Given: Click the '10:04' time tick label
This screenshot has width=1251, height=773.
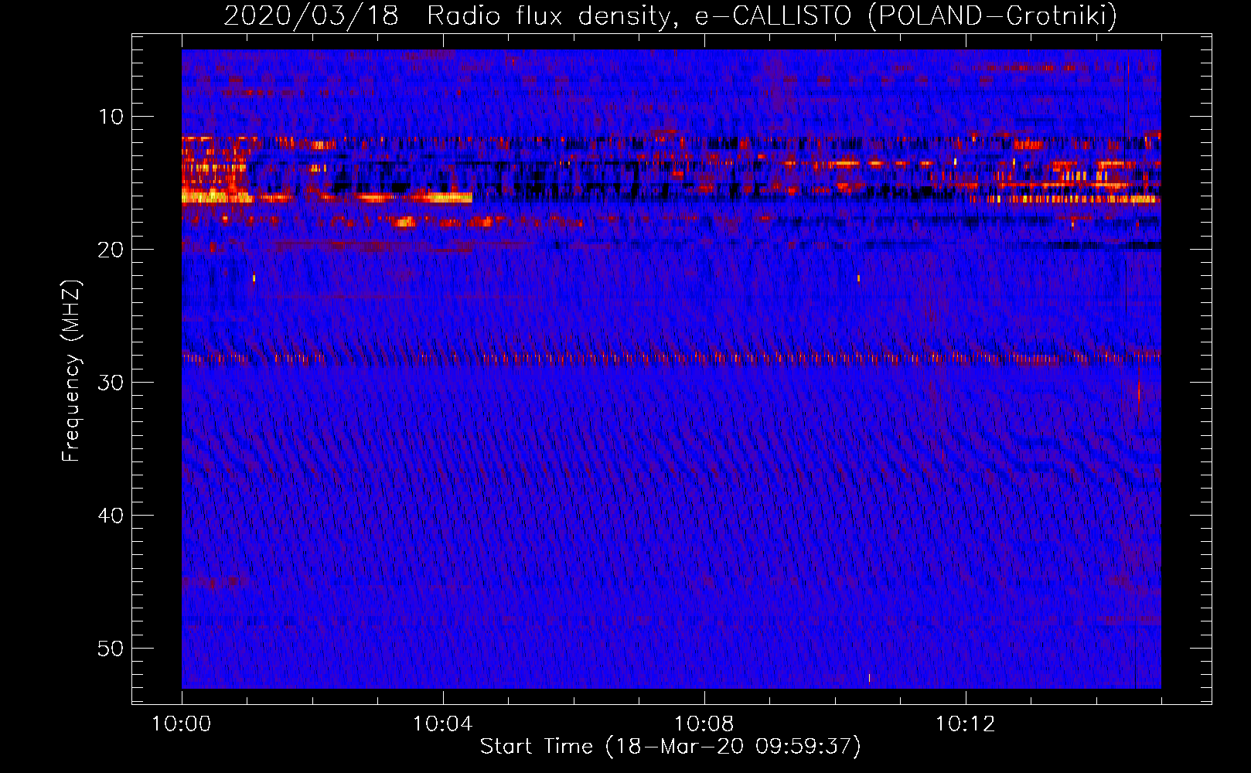Looking at the screenshot, I should point(442,724).
